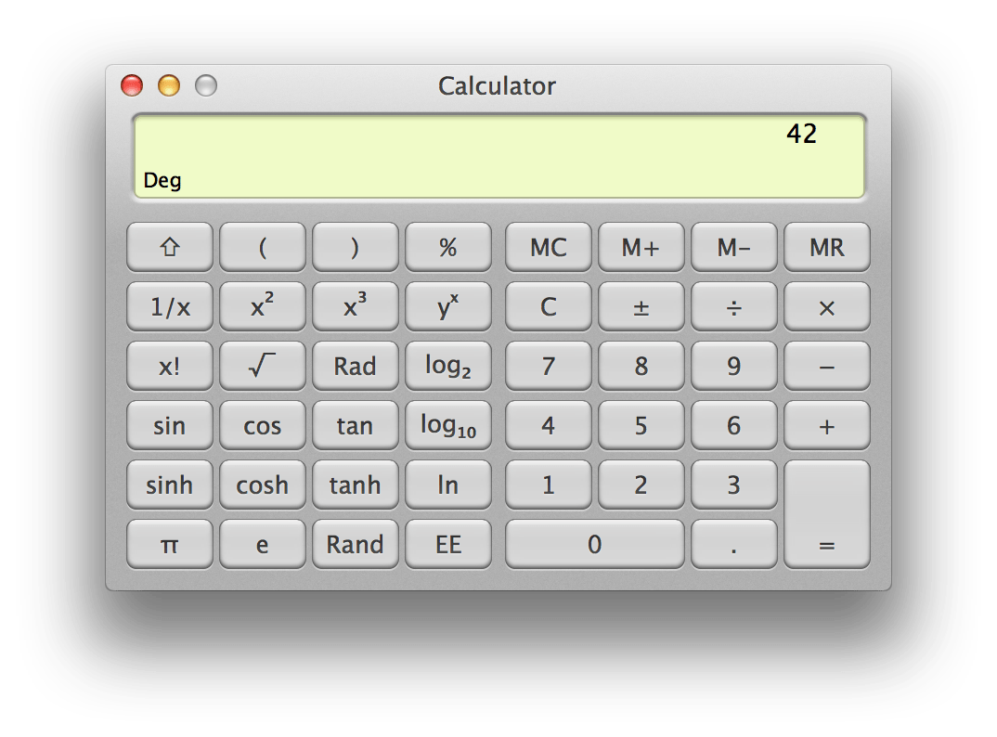Click the square root key
This screenshot has width=997, height=737.
click(x=263, y=366)
